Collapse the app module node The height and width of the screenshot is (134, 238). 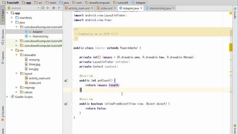coord(7,13)
